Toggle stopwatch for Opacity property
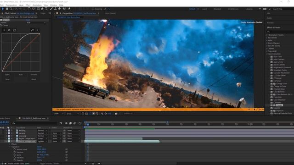Viewport: 294px width, 165px height. tap(15, 160)
